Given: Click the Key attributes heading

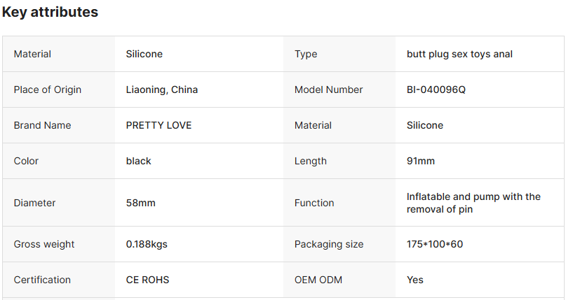Looking at the screenshot, I should [50, 12].
